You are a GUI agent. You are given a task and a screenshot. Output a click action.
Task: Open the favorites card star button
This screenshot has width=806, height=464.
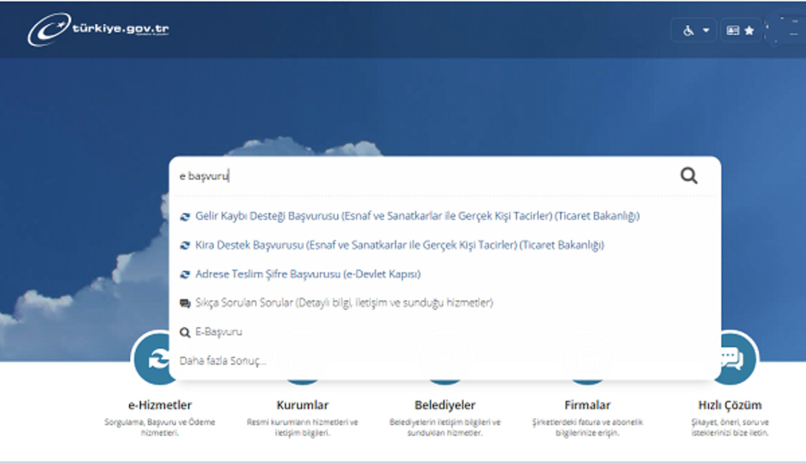(x=741, y=30)
